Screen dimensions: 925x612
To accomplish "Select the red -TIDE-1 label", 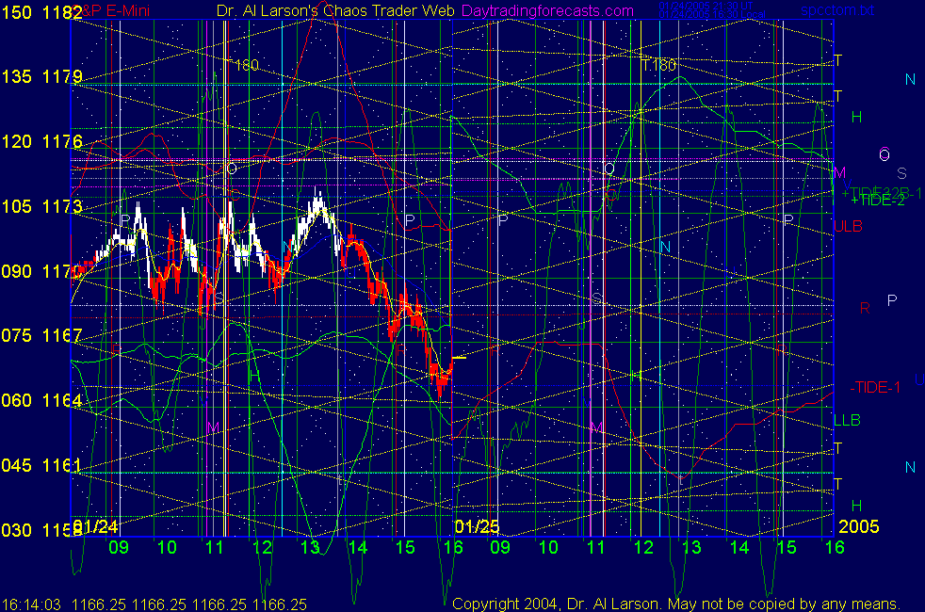I will coord(875,387).
